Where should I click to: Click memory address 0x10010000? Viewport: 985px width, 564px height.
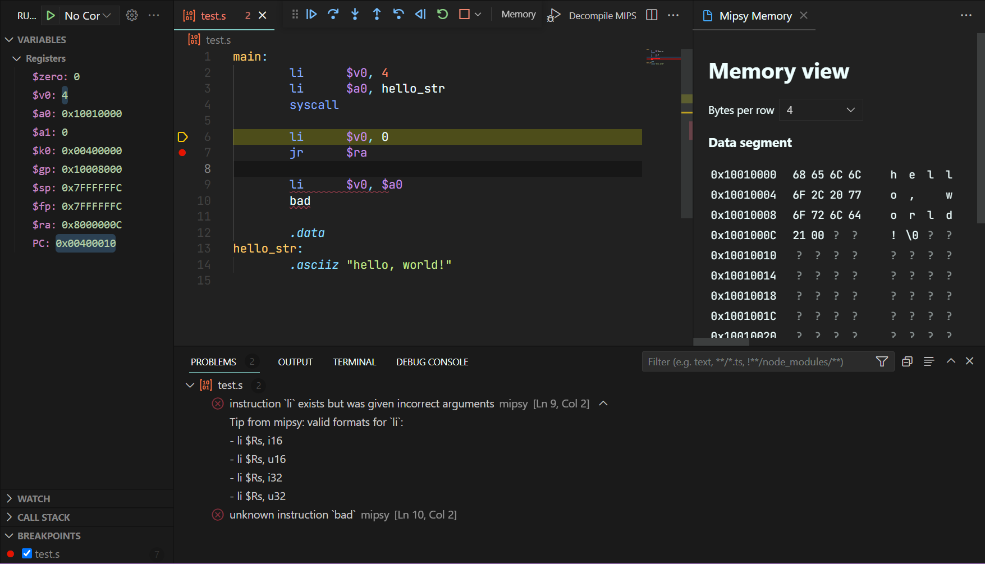point(743,175)
